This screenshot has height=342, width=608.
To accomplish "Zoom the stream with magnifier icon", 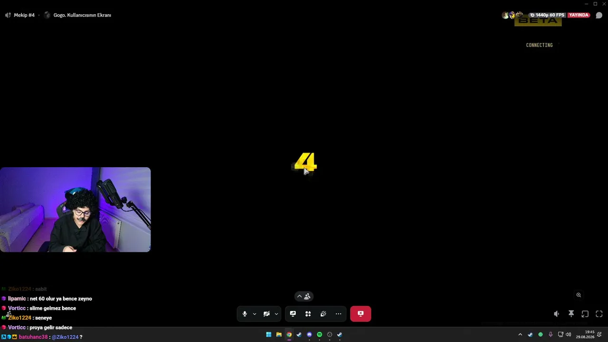I will 579,295.
